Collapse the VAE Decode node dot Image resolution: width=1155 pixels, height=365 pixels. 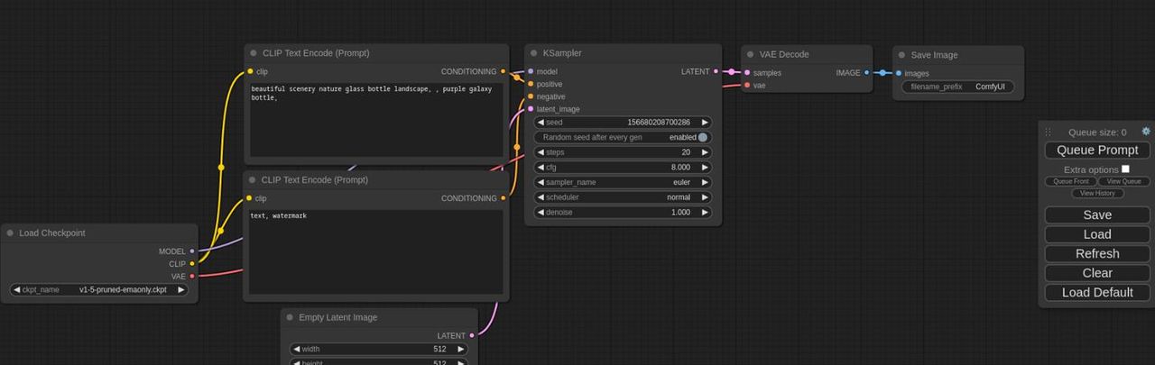750,54
